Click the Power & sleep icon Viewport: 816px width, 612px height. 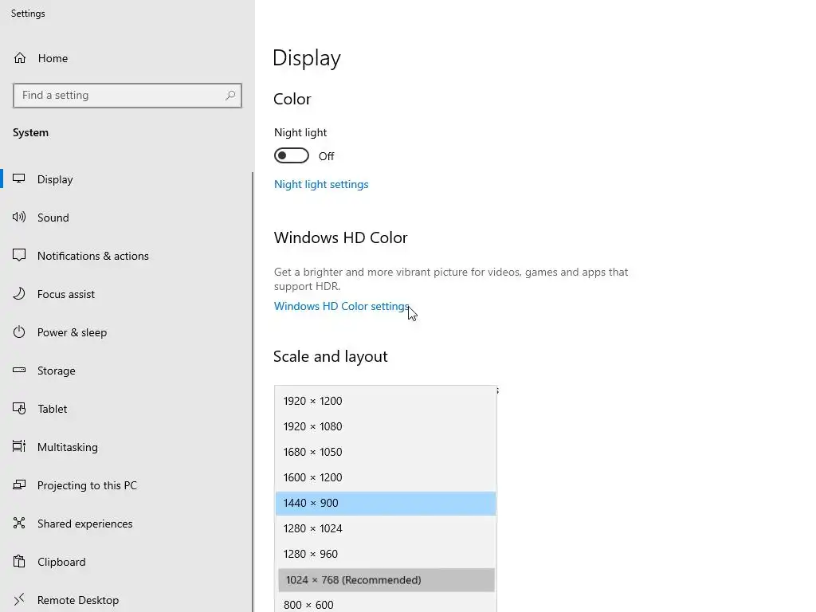(x=19, y=332)
